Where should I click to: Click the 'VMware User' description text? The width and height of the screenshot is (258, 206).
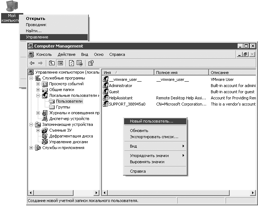222,79
